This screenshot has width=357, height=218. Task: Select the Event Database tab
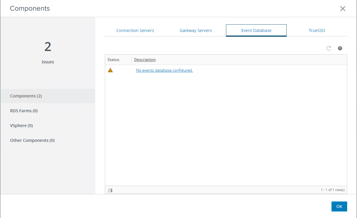pos(256,31)
